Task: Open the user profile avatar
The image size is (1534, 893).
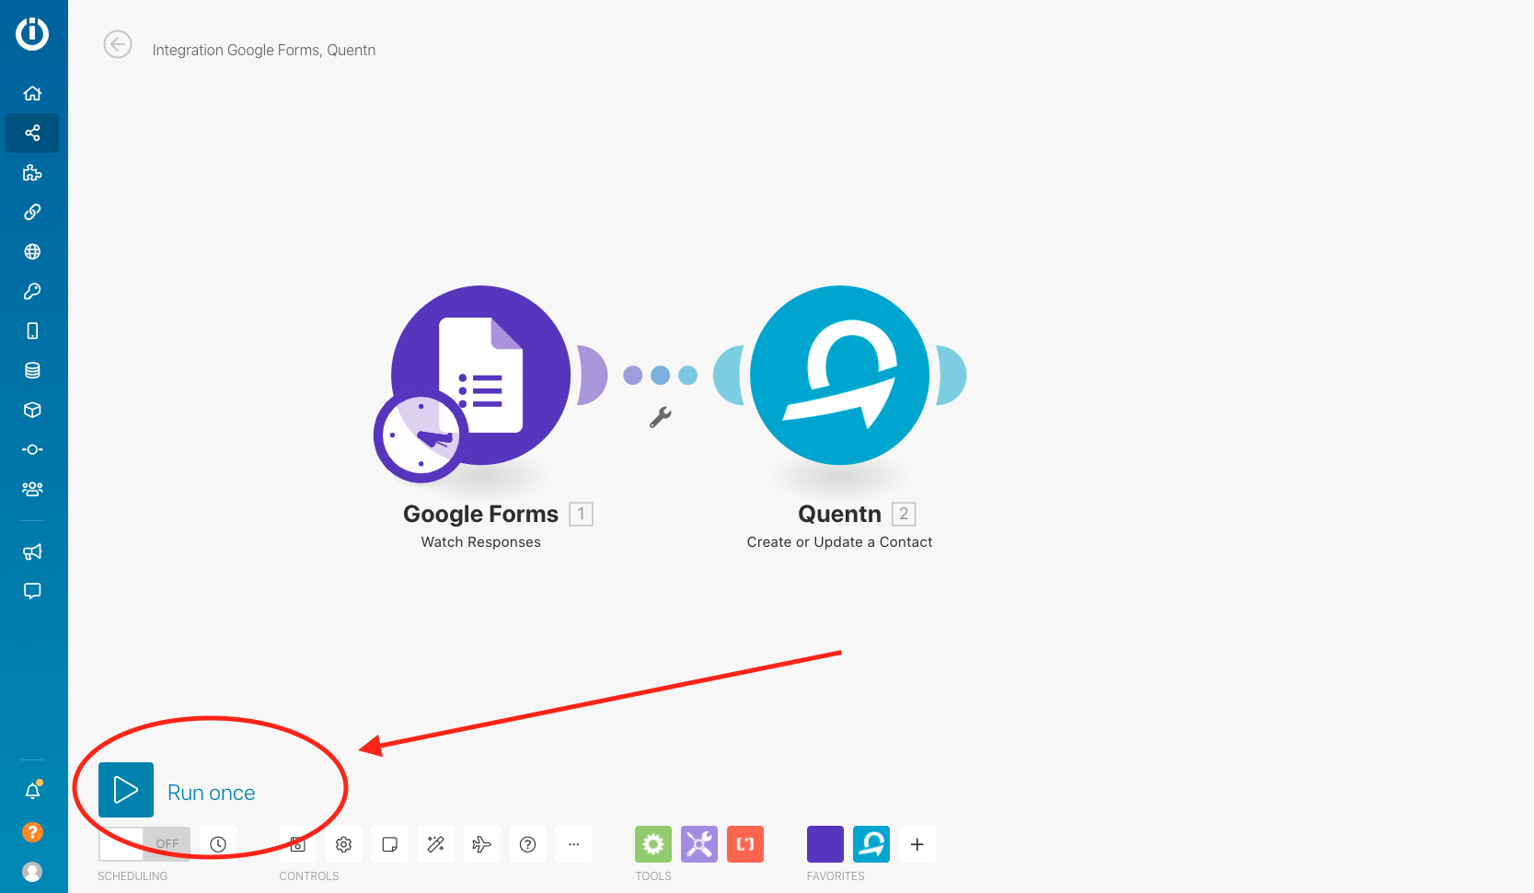Action: (x=32, y=872)
